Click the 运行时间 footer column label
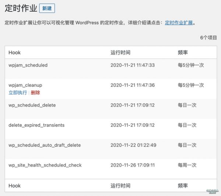The width and height of the screenshot is (221, 196). [120, 186]
